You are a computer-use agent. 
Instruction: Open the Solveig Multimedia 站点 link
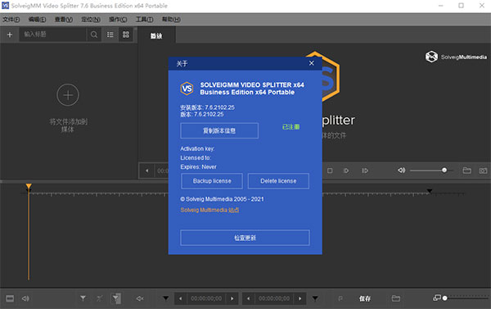pyautogui.click(x=209, y=210)
